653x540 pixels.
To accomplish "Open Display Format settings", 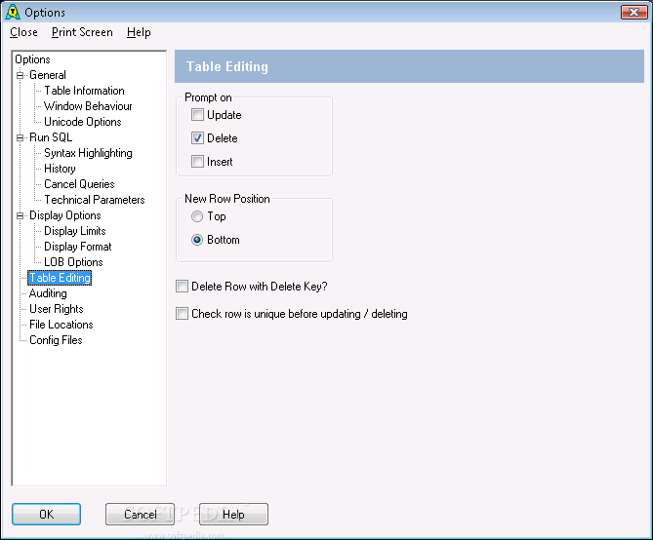I will pyautogui.click(x=78, y=247).
